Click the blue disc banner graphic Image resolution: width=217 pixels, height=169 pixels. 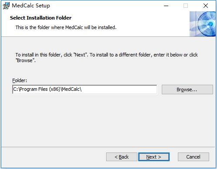tap(203, 24)
